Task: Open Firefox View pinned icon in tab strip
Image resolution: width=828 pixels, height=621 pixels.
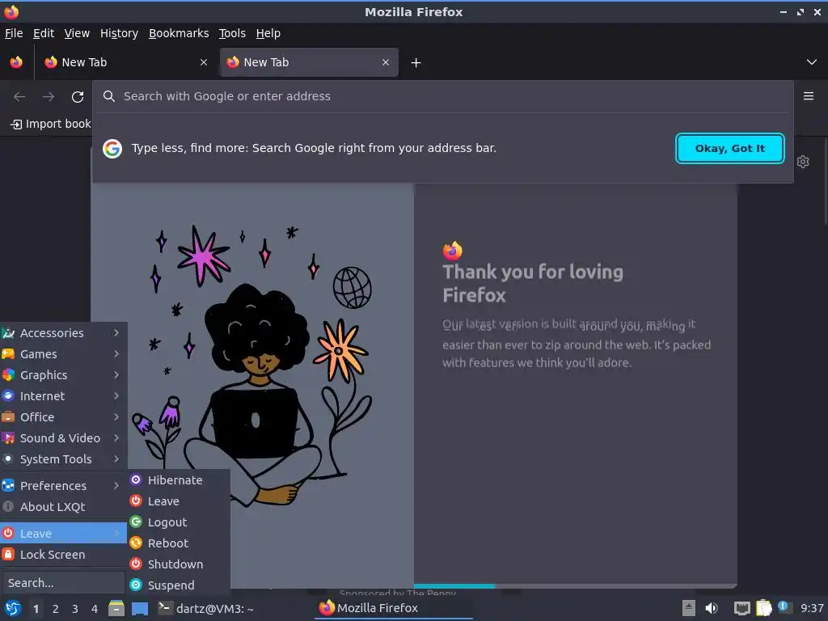Action: tap(16, 62)
